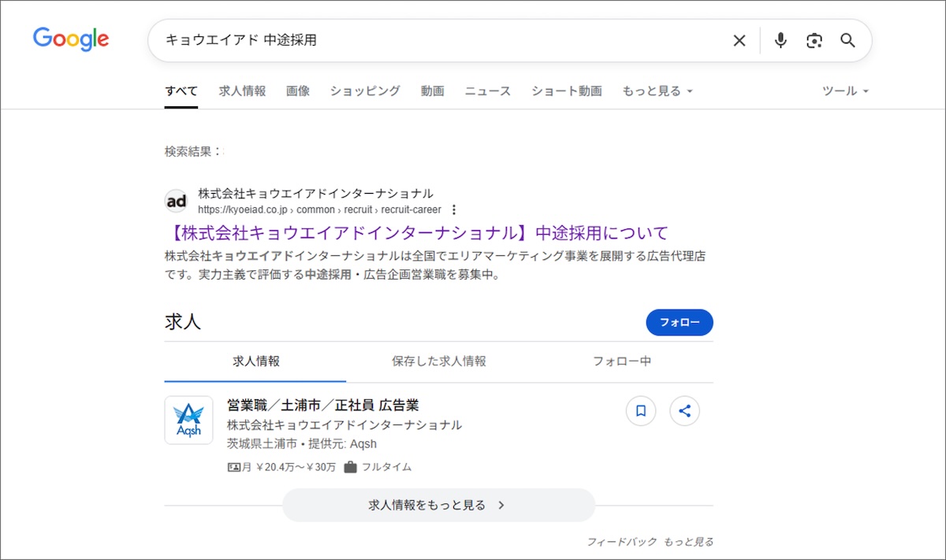
Task: Open the フォロー中 tab
Action: 622,362
